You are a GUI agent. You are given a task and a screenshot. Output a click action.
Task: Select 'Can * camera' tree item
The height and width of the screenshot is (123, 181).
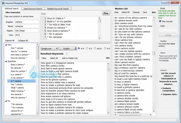tap(17, 84)
